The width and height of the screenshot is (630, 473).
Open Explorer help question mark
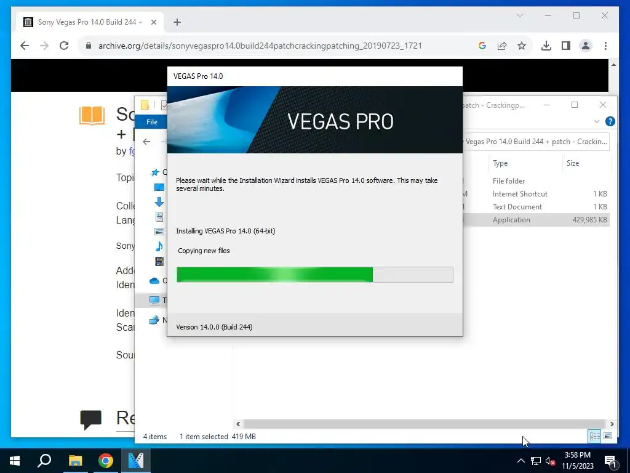610,121
